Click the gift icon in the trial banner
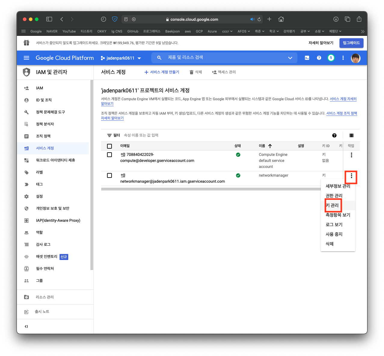This screenshot has width=384, height=356. coord(26,43)
